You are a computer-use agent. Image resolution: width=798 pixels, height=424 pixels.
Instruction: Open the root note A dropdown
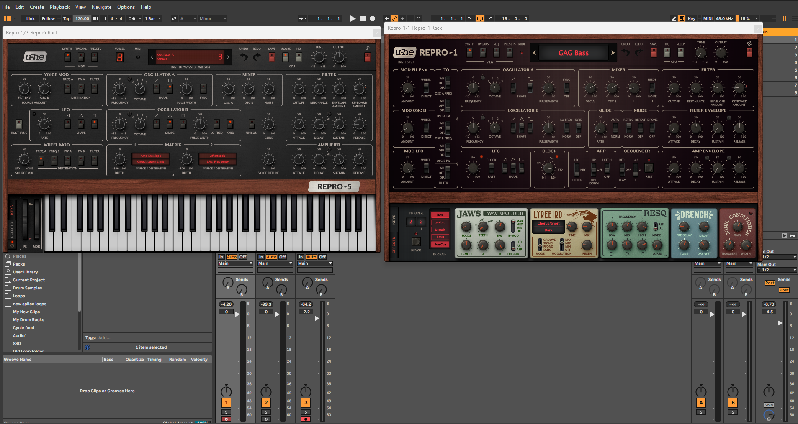(x=188, y=18)
